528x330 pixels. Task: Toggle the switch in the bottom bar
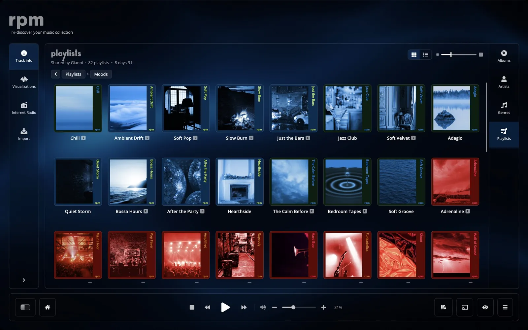(25, 307)
